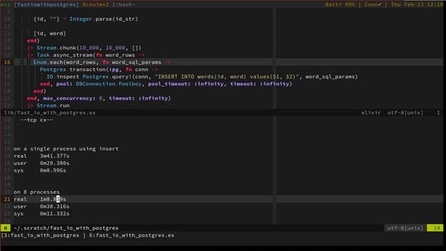Click the [id, word] list line
The height and width of the screenshot is (251, 446).
tap(49, 33)
